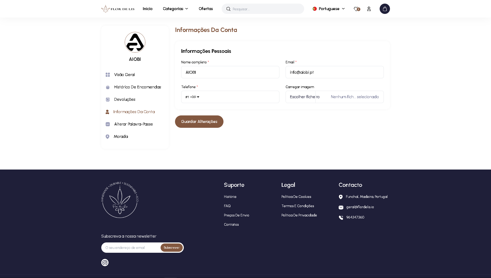
Task: Click the Devoluções return icon
Action: pyautogui.click(x=107, y=99)
